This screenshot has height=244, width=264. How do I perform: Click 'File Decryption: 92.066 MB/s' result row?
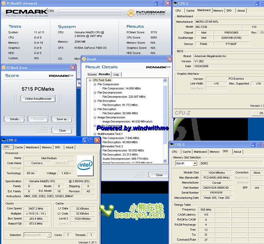pyautogui.click(x=120, y=113)
